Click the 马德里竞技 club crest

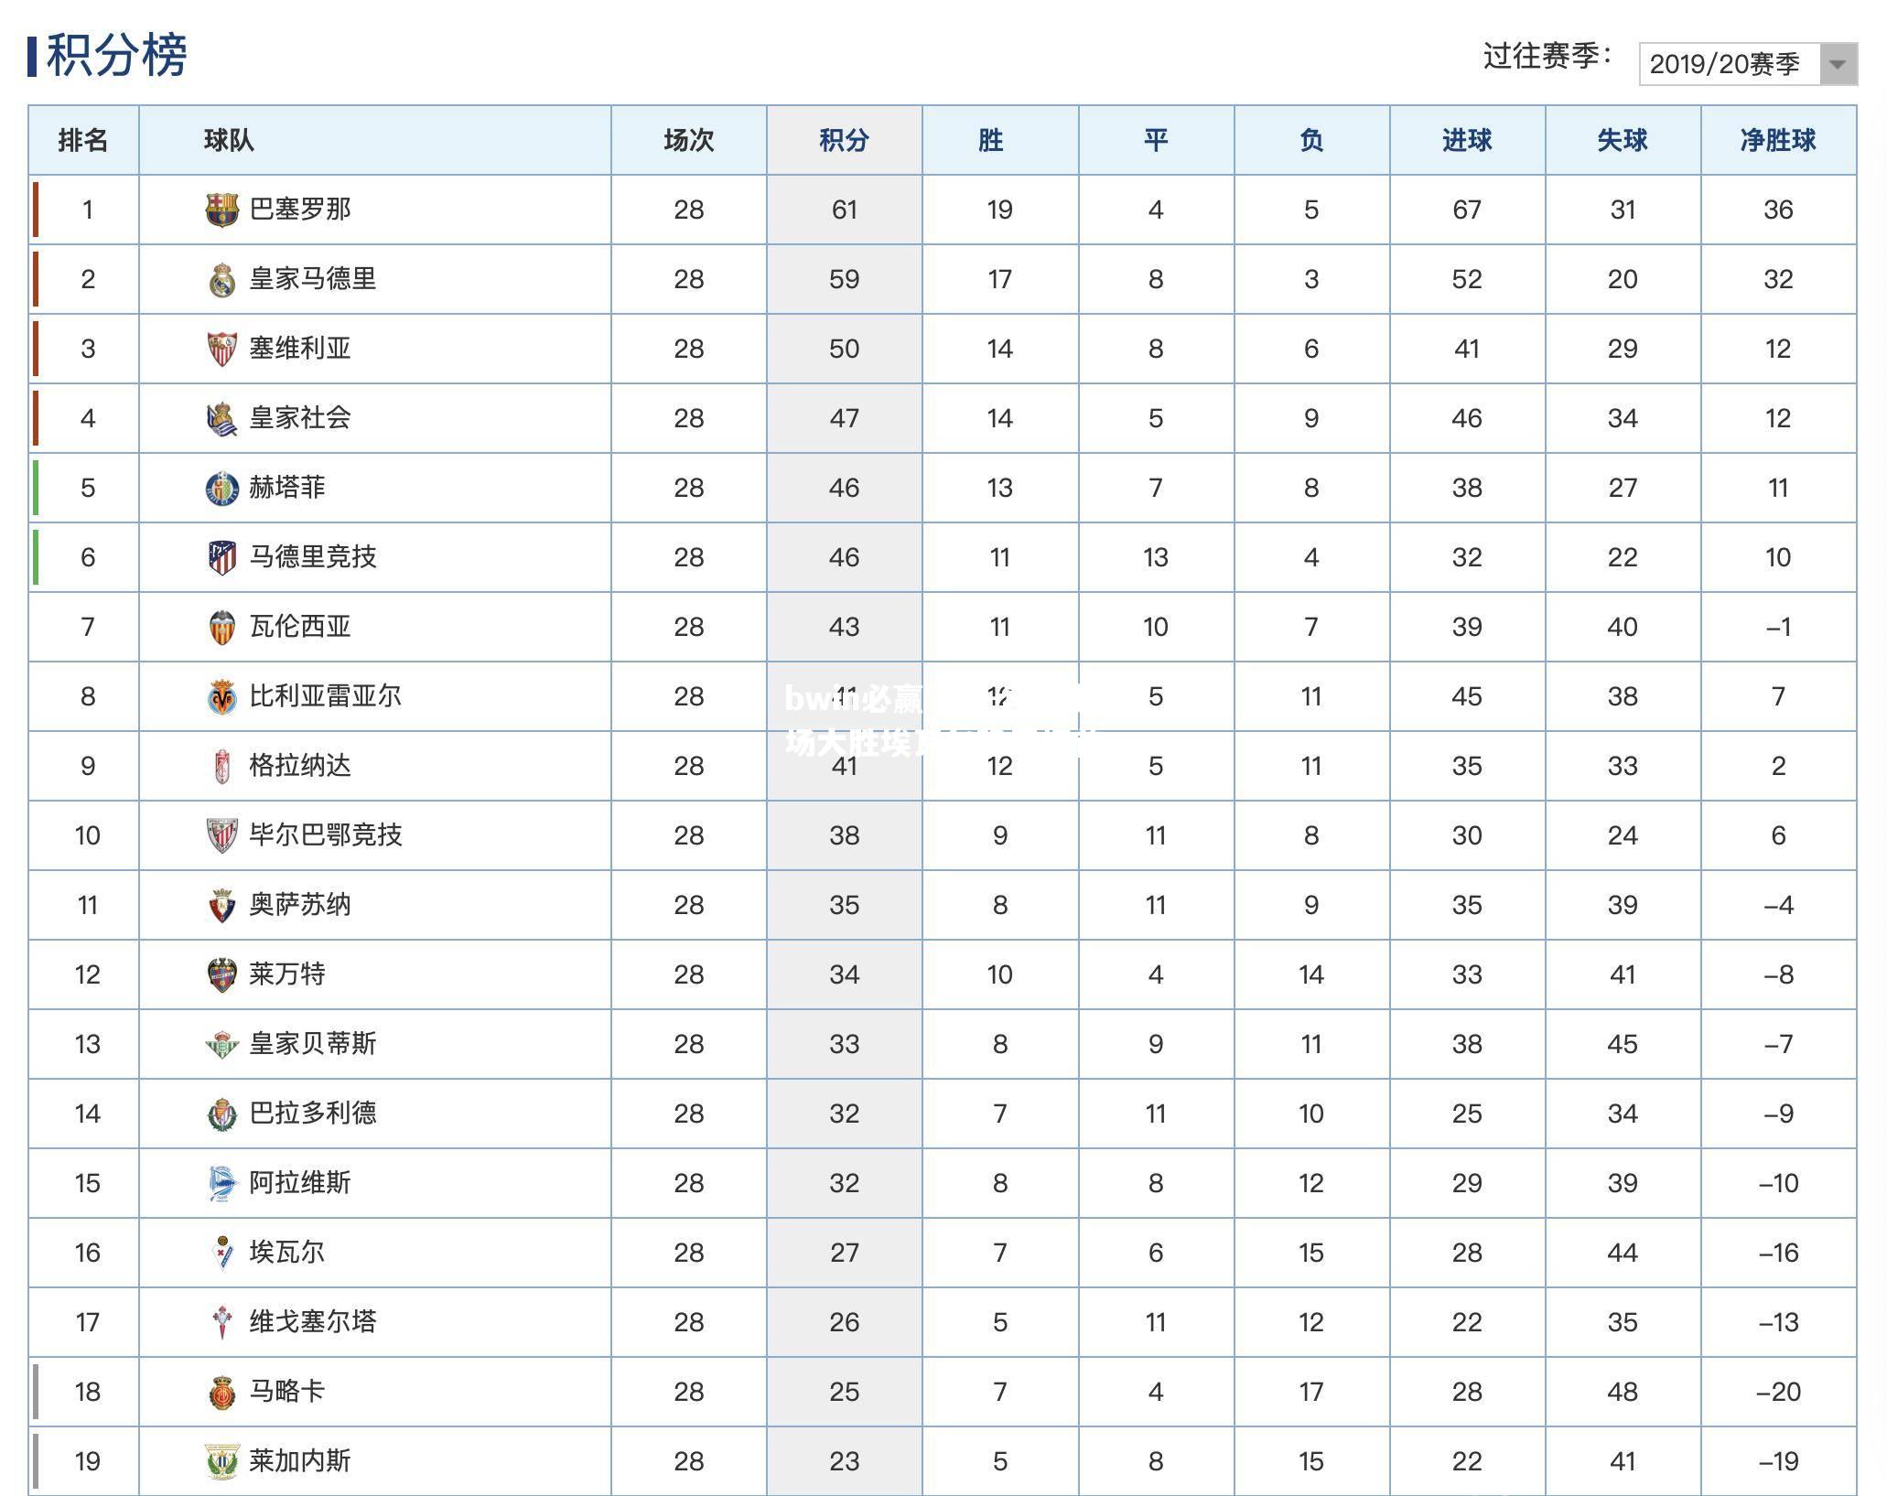(221, 557)
